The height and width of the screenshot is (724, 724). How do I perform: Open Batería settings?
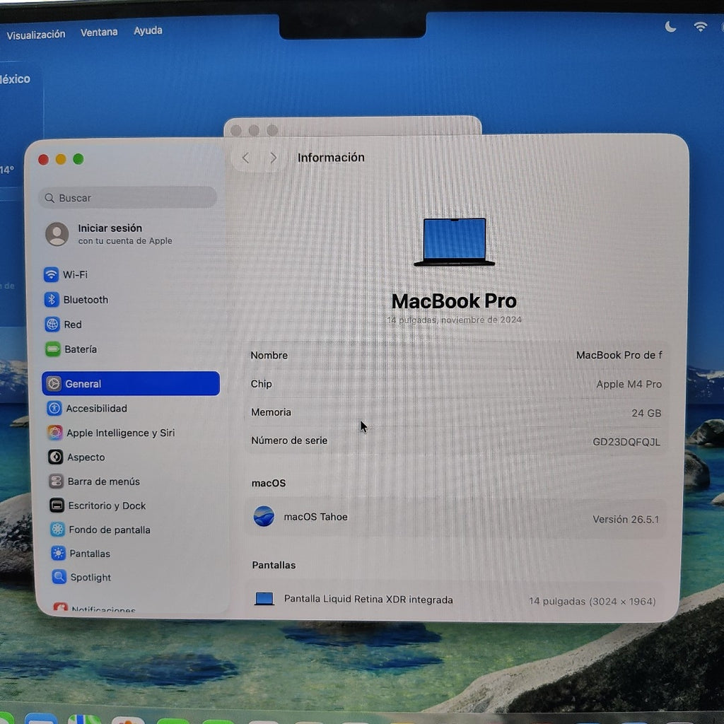point(71,349)
